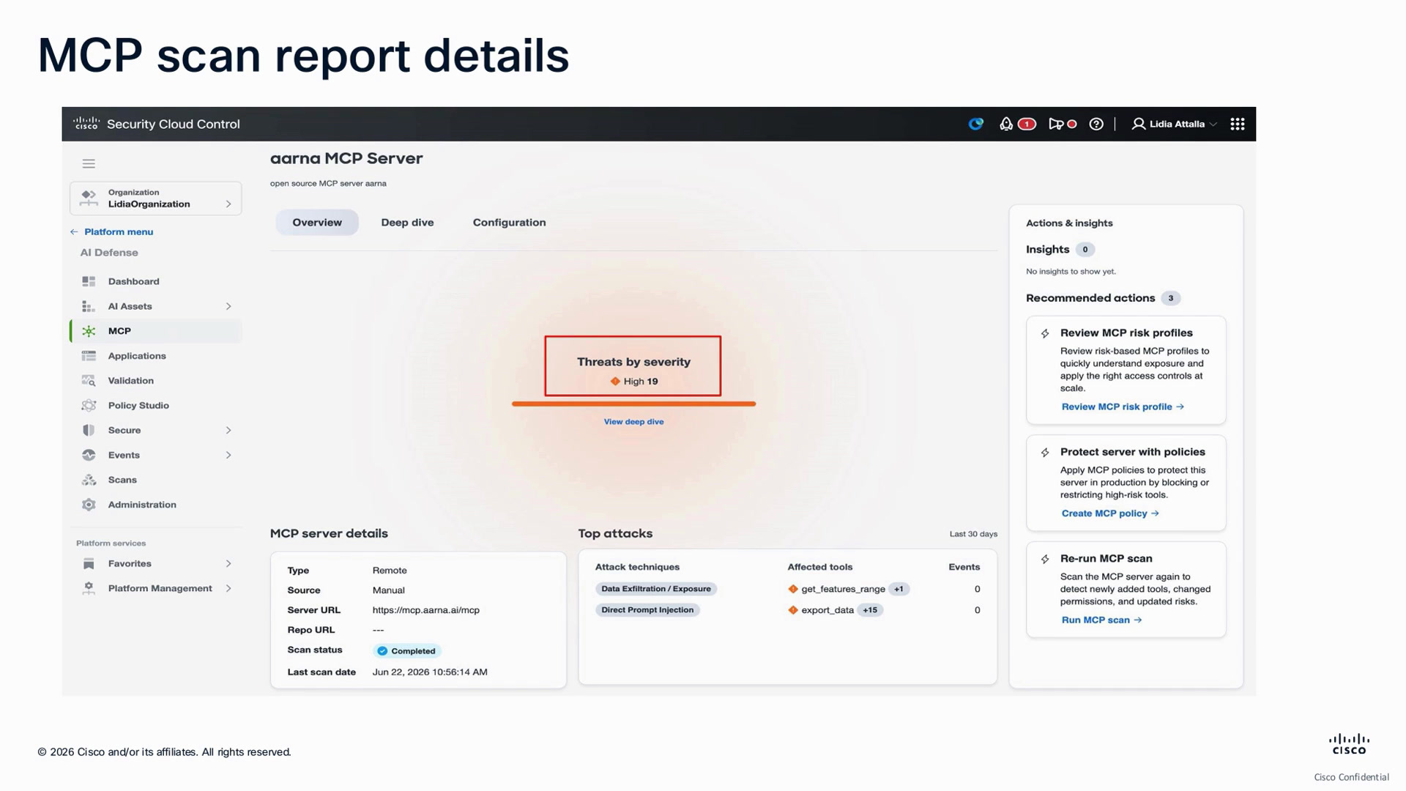Click the orange High severity bar
The height and width of the screenshot is (791, 1406).
point(633,404)
